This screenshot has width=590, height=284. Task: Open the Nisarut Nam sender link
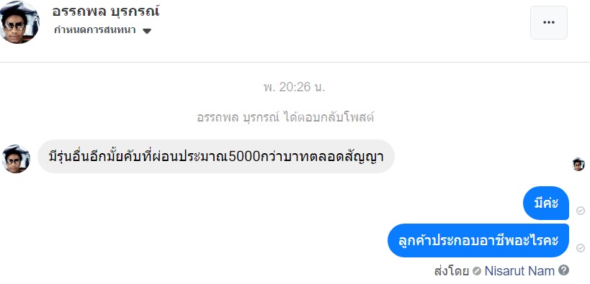pos(519,270)
